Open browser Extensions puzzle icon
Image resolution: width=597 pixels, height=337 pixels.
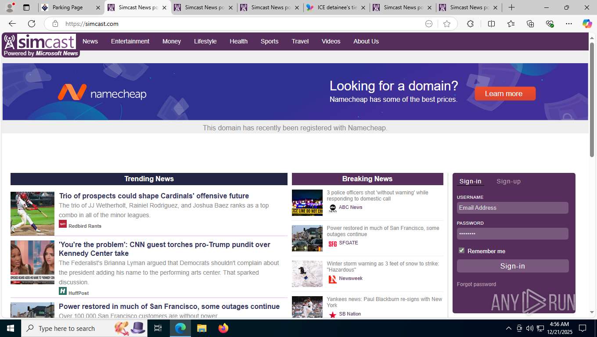click(470, 24)
